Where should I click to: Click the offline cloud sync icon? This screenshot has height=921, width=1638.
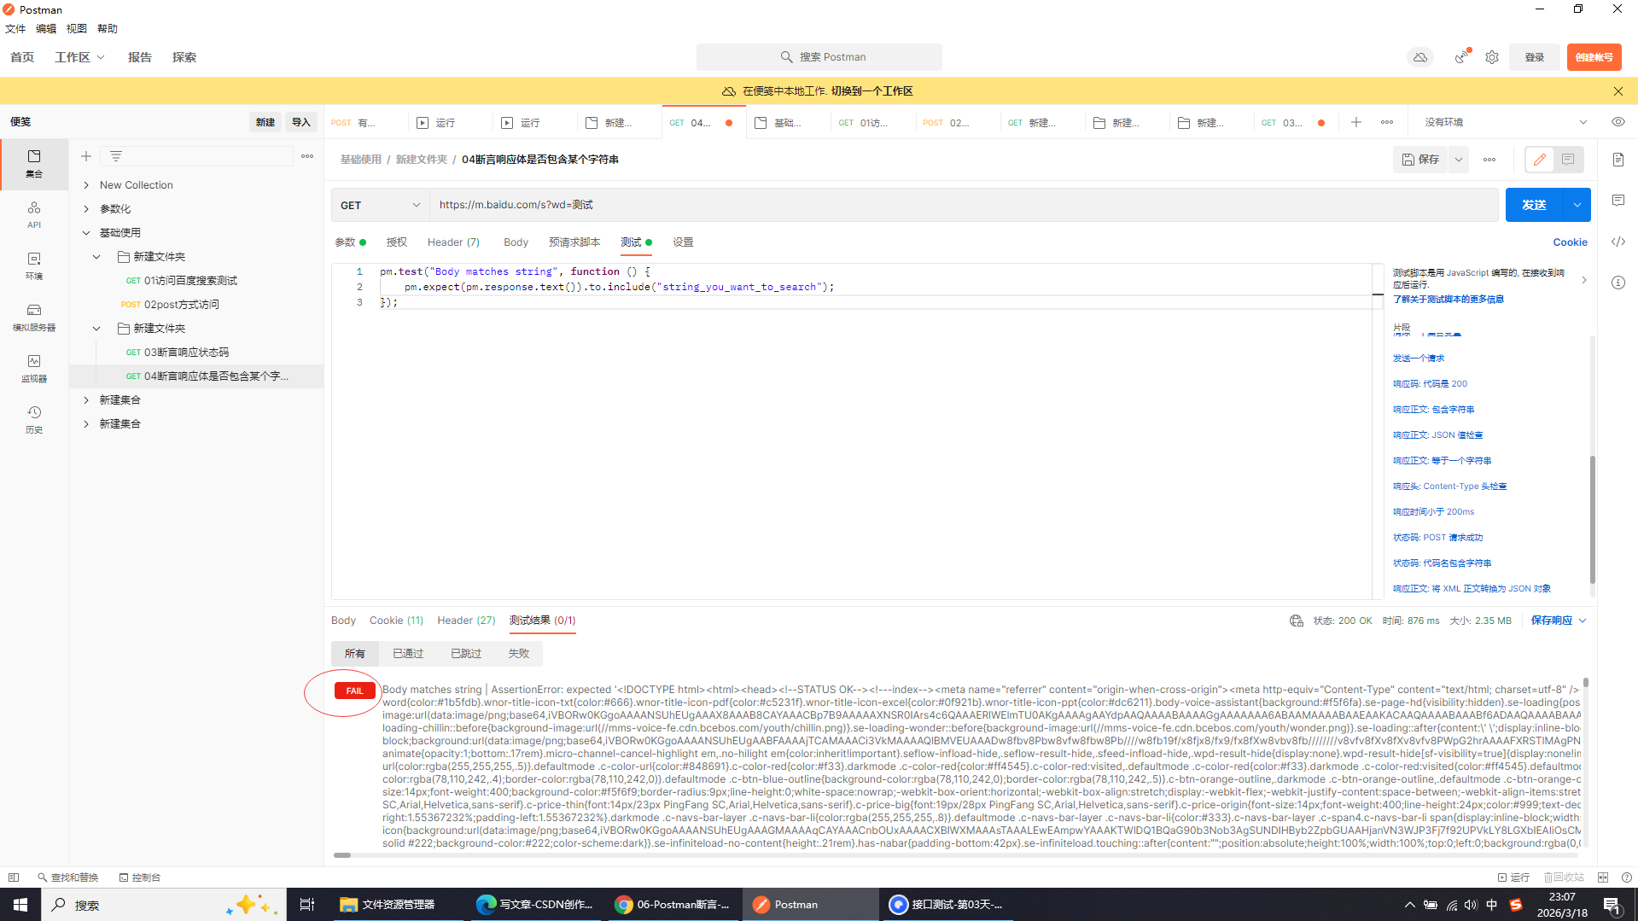click(1420, 57)
